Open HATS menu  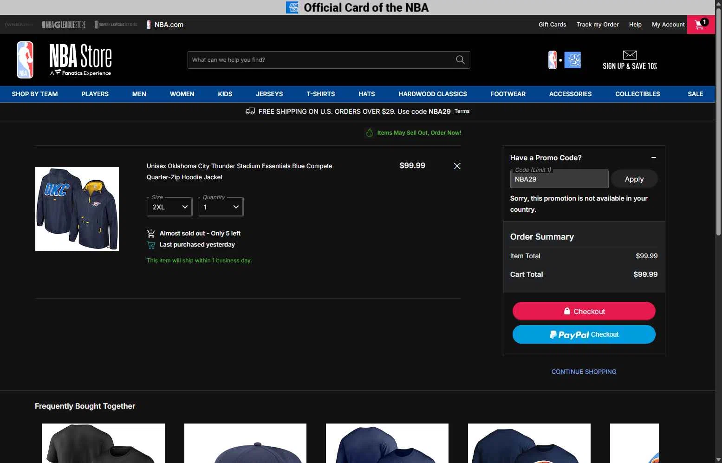pos(367,94)
